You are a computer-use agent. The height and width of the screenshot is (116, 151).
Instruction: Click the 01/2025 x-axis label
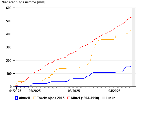[15, 91]
